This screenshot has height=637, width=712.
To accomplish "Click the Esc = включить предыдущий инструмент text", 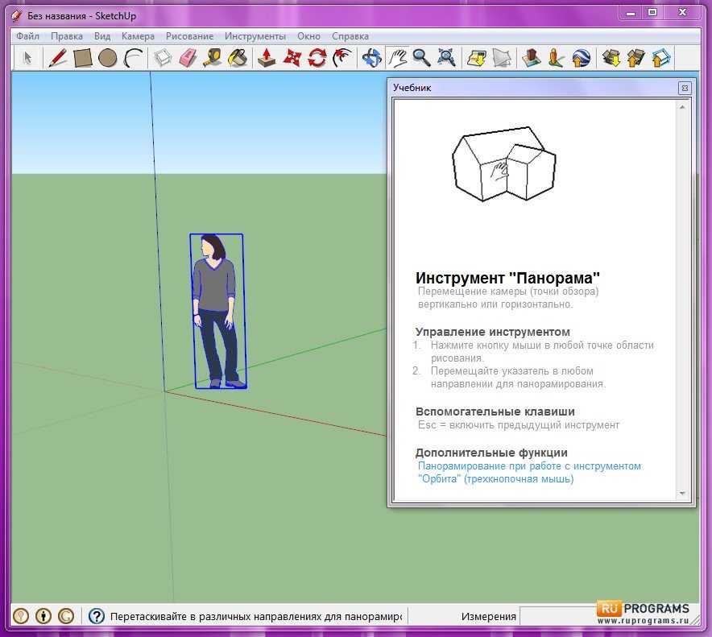I will coord(519,425).
